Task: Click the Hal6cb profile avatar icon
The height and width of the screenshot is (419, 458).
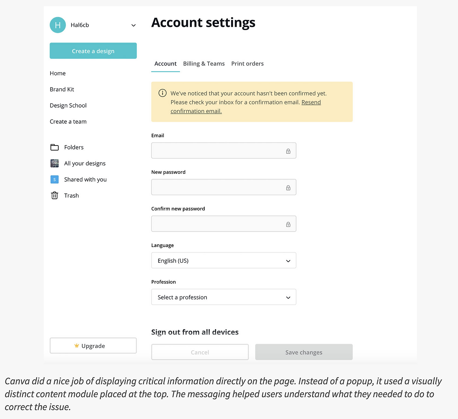Action: coord(58,25)
